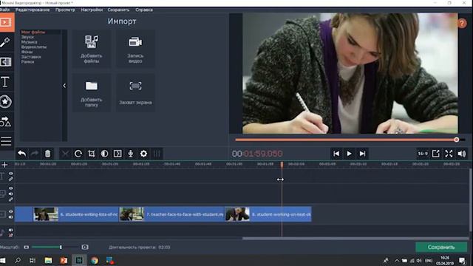Click the green Сохранить export button

point(441,248)
